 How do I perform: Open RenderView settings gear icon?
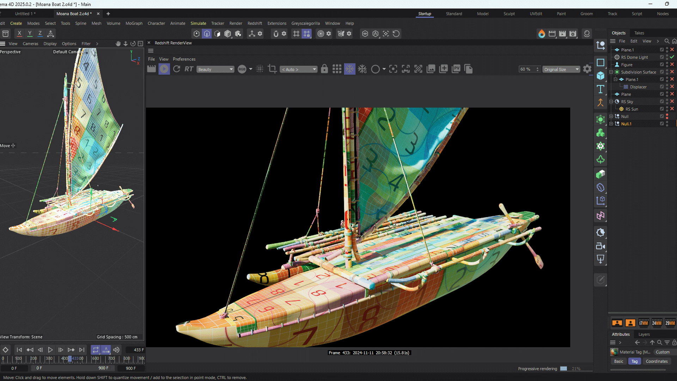point(587,69)
